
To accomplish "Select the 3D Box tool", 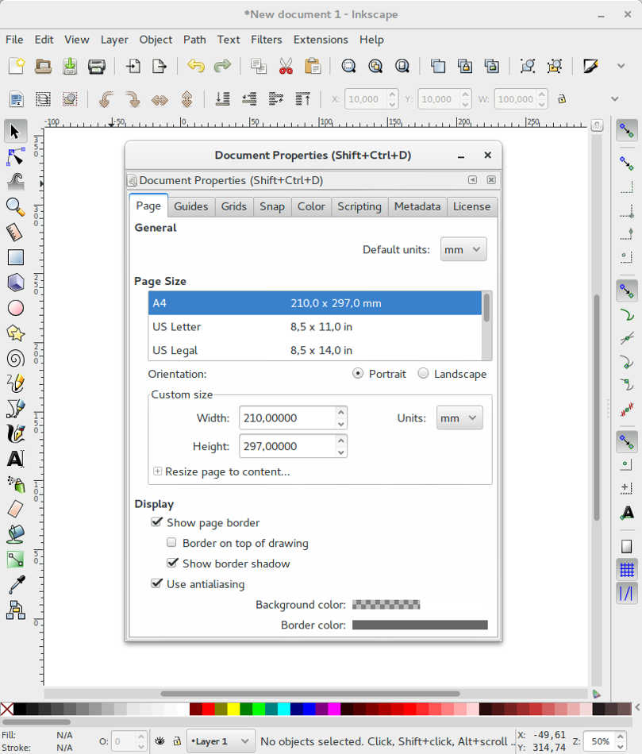I will click(x=15, y=283).
